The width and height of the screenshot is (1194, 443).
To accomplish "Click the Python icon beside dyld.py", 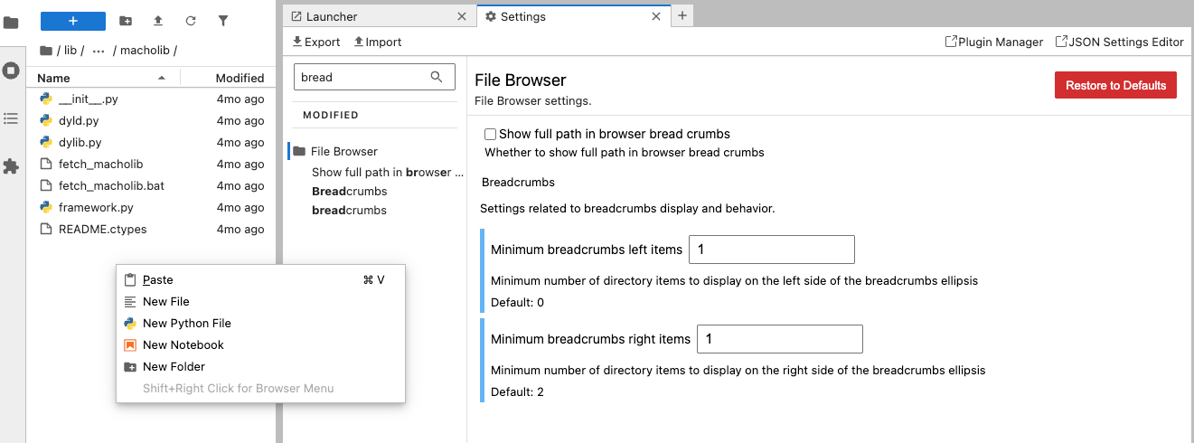I will [46, 121].
